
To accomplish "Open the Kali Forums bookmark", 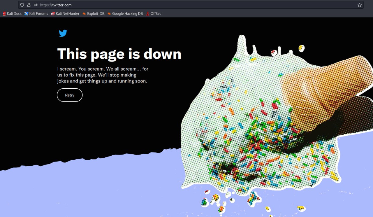I will coord(36,13).
